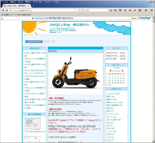155x143 pixels.
Task: Open the ブログ (42) category
Action: click(110, 128)
